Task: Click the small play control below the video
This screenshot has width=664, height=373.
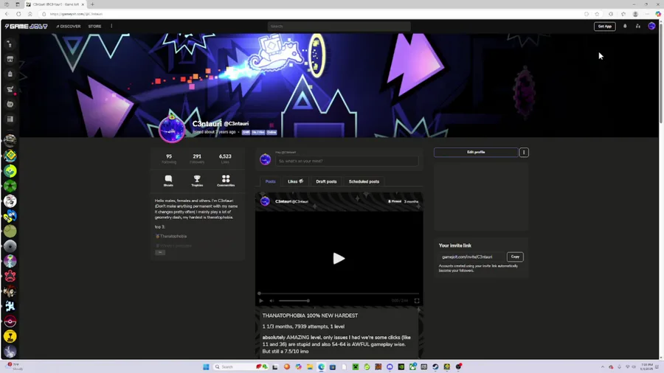Action: [261, 301]
